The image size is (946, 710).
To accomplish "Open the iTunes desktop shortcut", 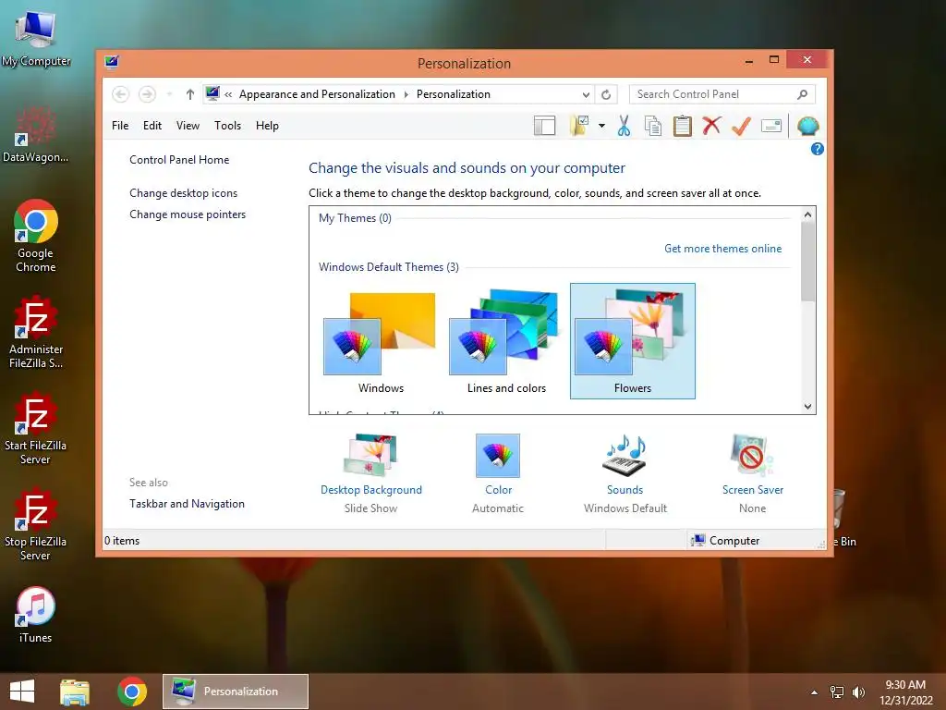I will 36,615.
